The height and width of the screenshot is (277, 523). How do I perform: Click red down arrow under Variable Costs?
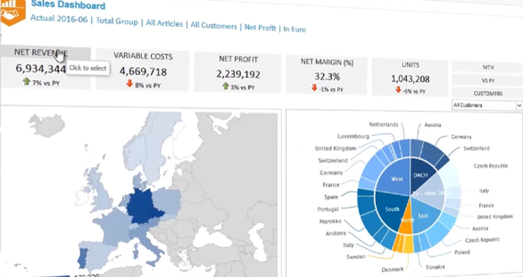pos(130,83)
